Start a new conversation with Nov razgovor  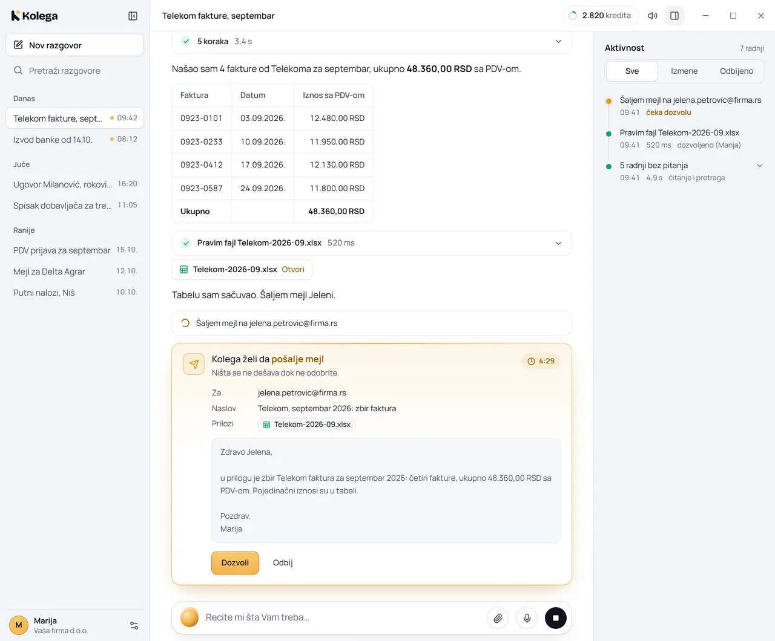click(74, 45)
